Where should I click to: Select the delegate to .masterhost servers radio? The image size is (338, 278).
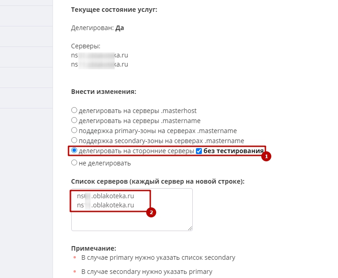click(74, 110)
